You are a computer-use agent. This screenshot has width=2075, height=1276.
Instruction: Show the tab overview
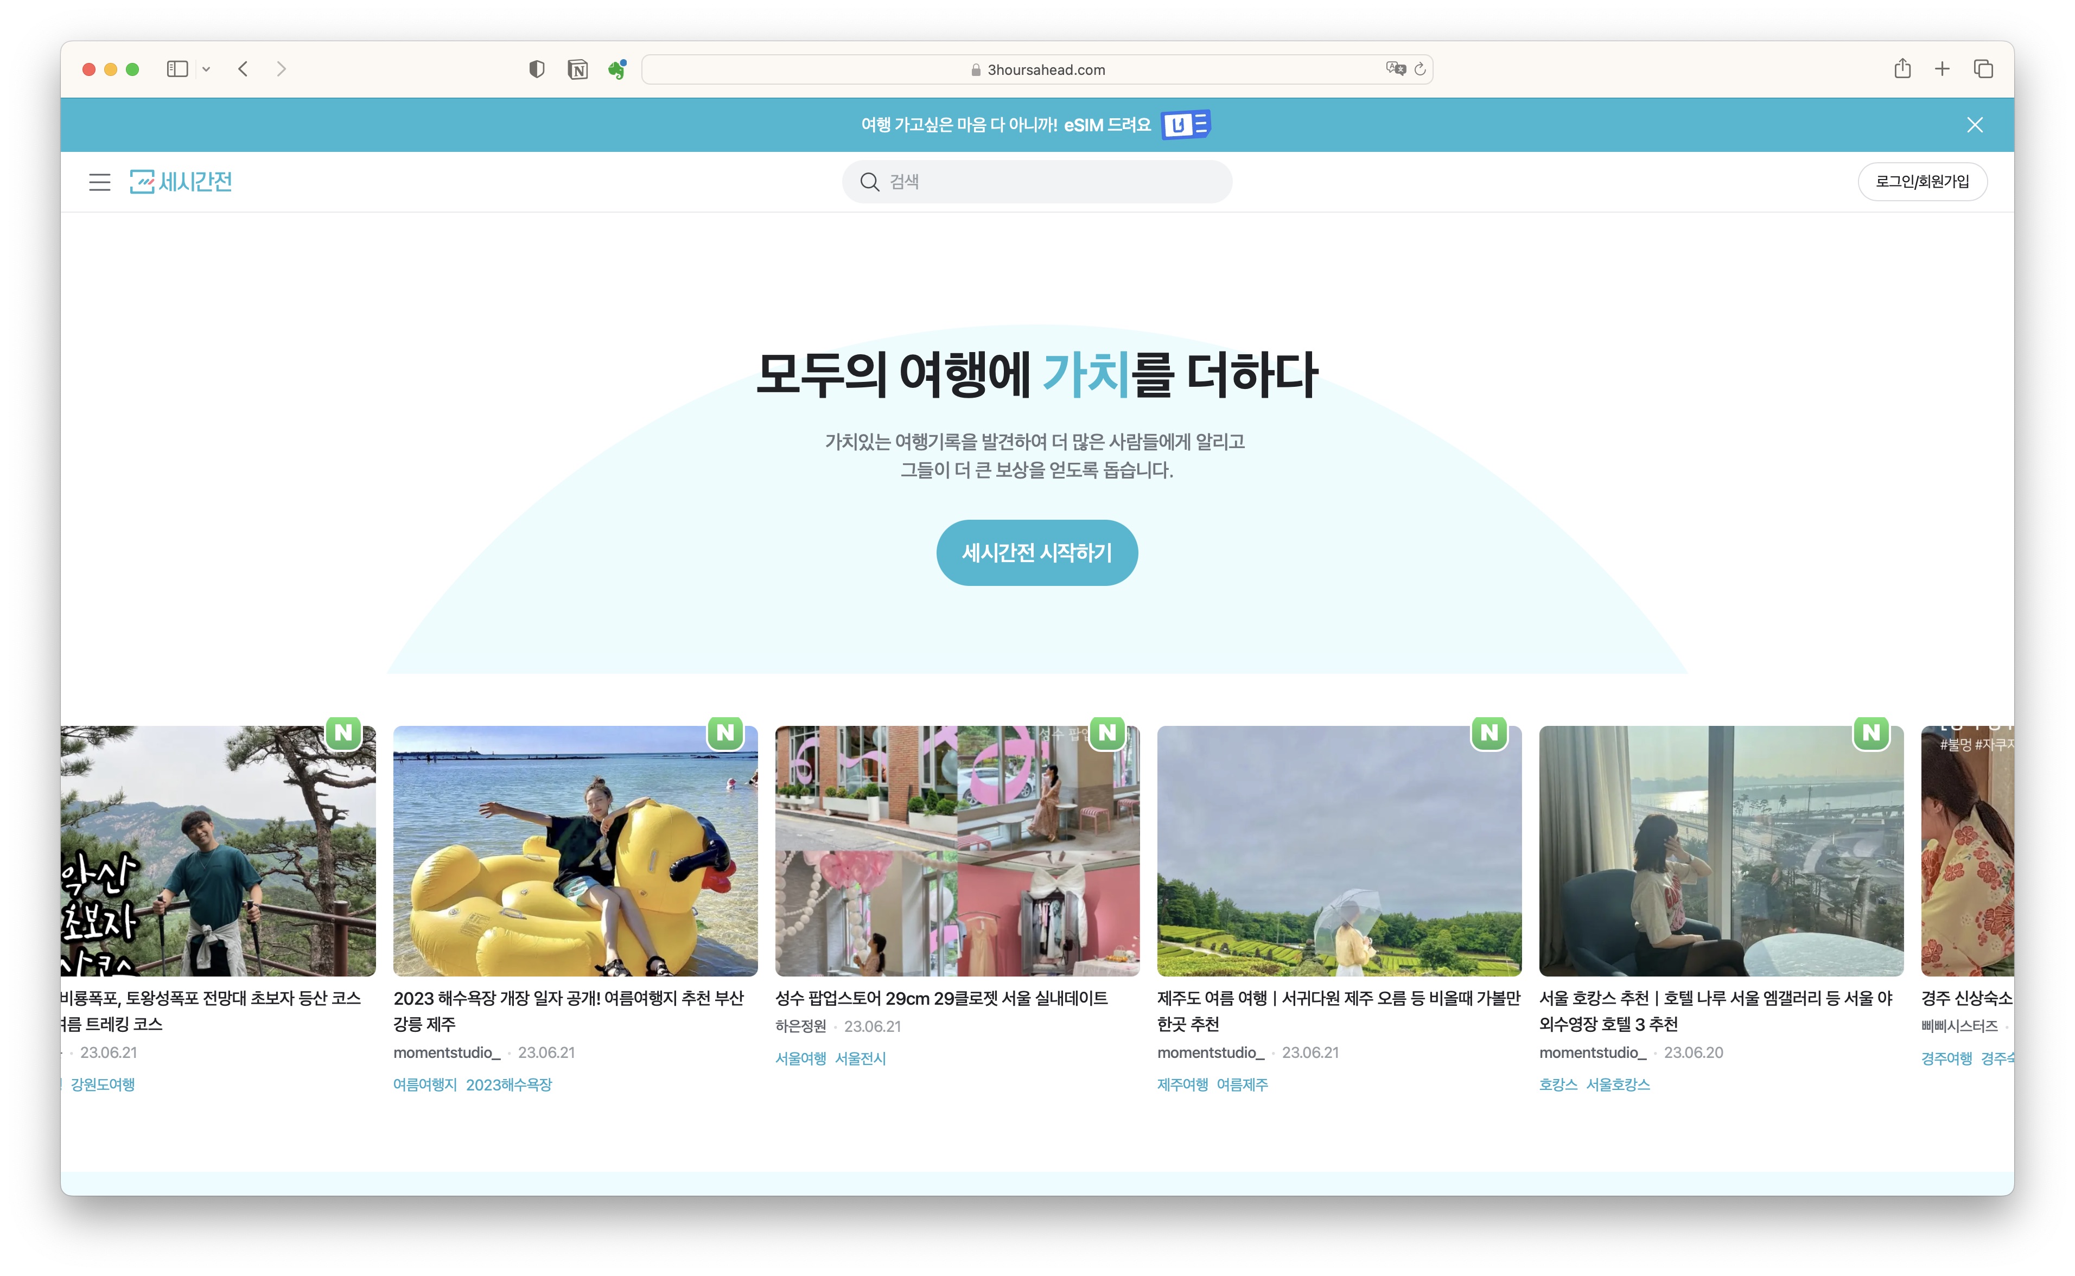(1983, 69)
